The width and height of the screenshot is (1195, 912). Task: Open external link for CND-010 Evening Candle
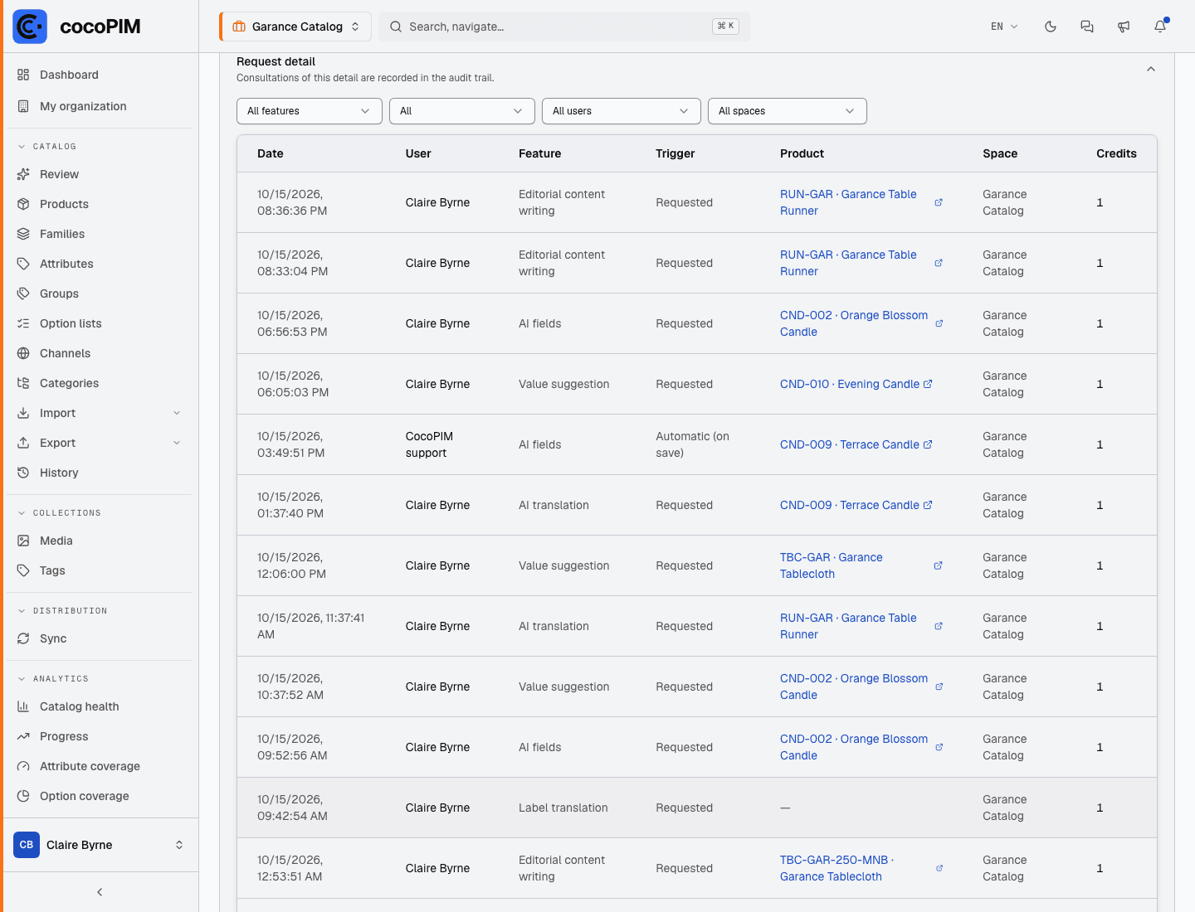[x=928, y=384]
